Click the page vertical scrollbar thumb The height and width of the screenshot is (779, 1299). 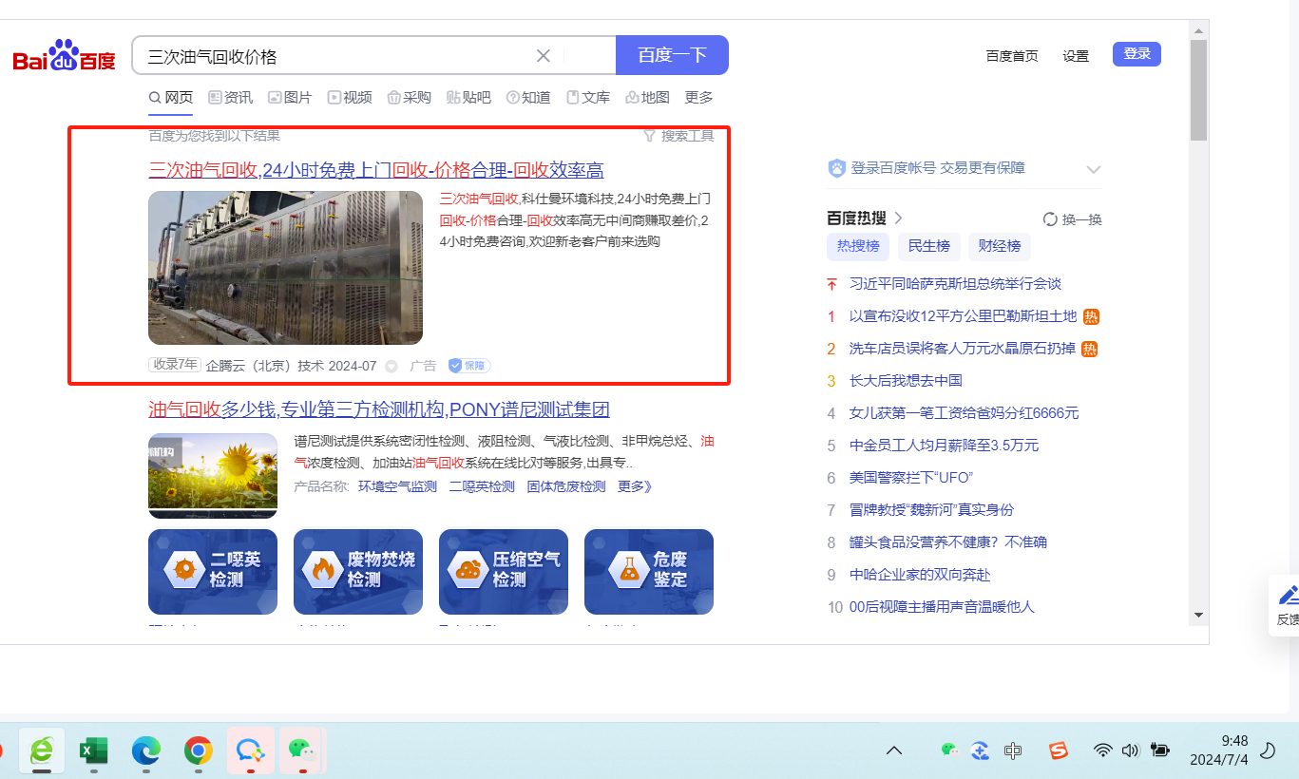tap(1198, 90)
